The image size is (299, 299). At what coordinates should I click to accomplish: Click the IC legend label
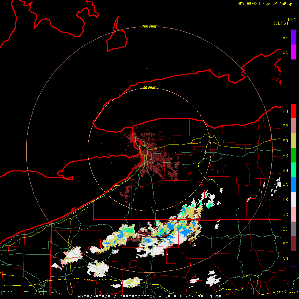[x=285, y=215]
